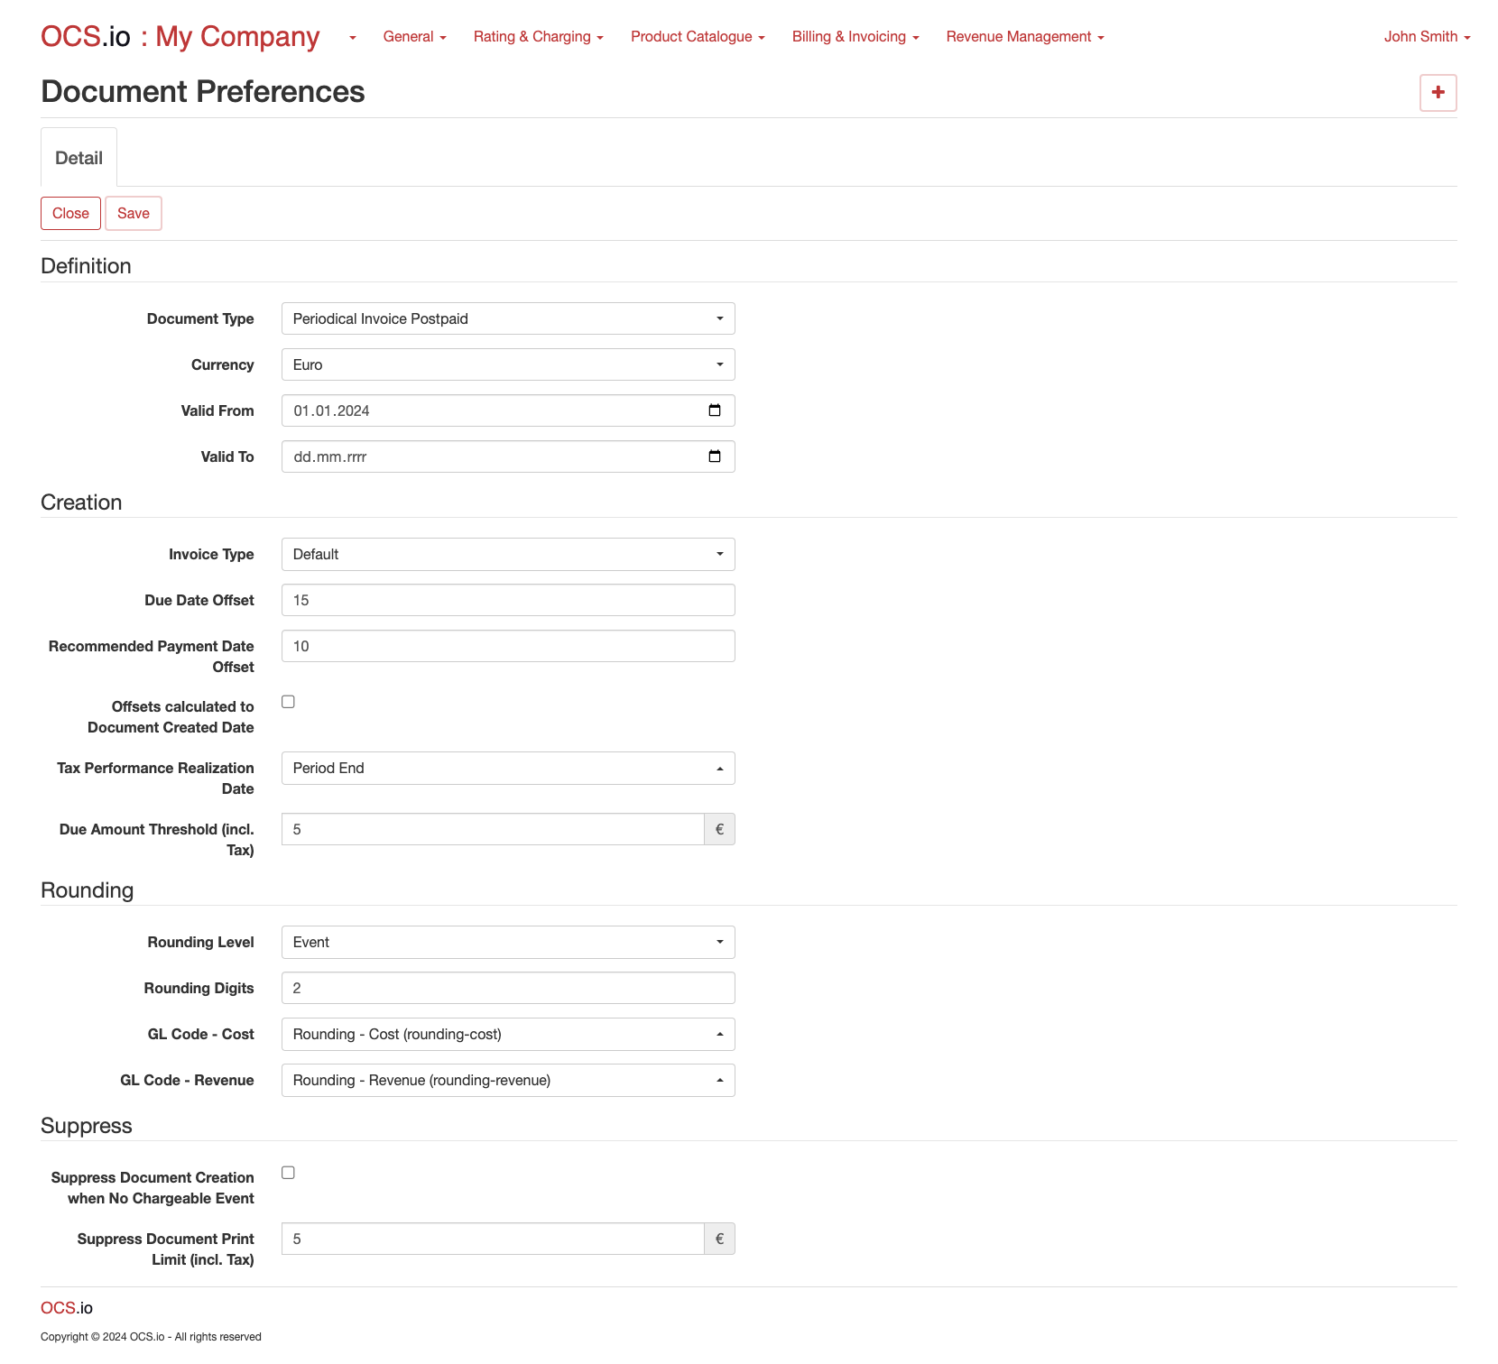Open the Billing & Invoicing menu

click(855, 37)
